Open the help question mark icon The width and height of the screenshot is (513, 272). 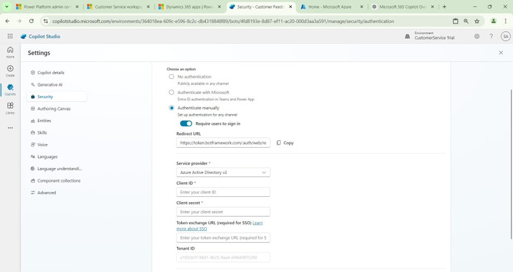[491, 37]
